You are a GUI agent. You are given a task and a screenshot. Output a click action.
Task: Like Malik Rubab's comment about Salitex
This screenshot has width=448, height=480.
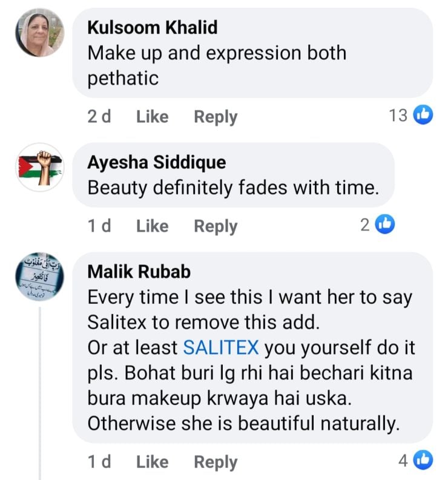(x=152, y=462)
